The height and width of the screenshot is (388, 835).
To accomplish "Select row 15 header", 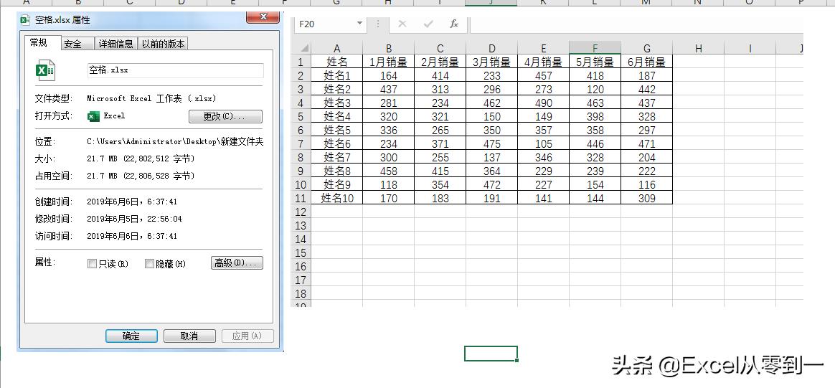I will point(301,253).
